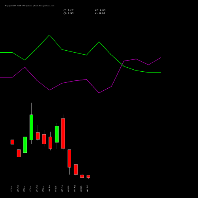198x198 pixels.
Task: Click the '27 Jan' date axis label
Action: click(x=30, y=188)
